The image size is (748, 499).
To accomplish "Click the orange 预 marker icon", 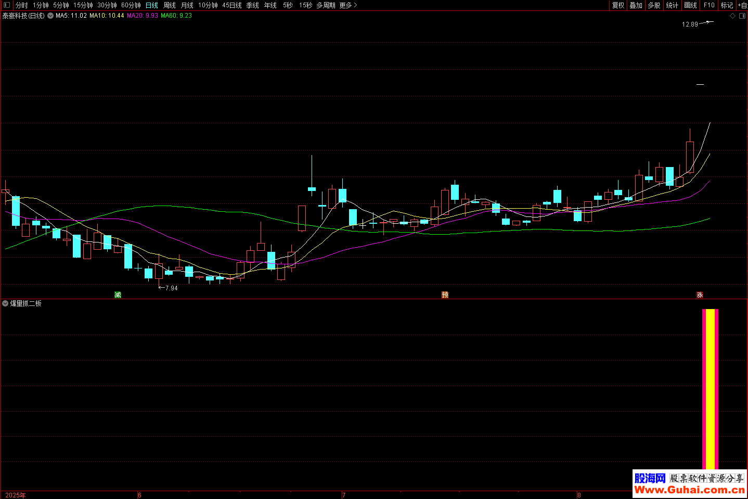I will click(x=445, y=295).
